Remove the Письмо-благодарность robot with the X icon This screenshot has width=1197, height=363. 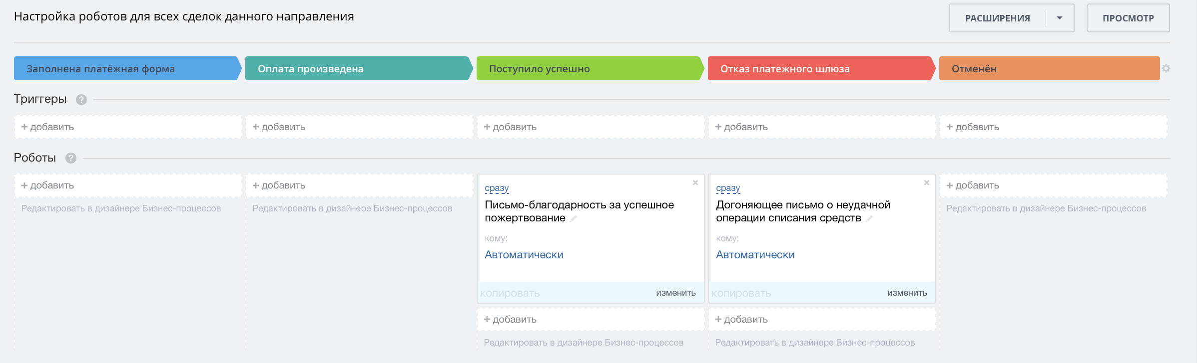(695, 183)
